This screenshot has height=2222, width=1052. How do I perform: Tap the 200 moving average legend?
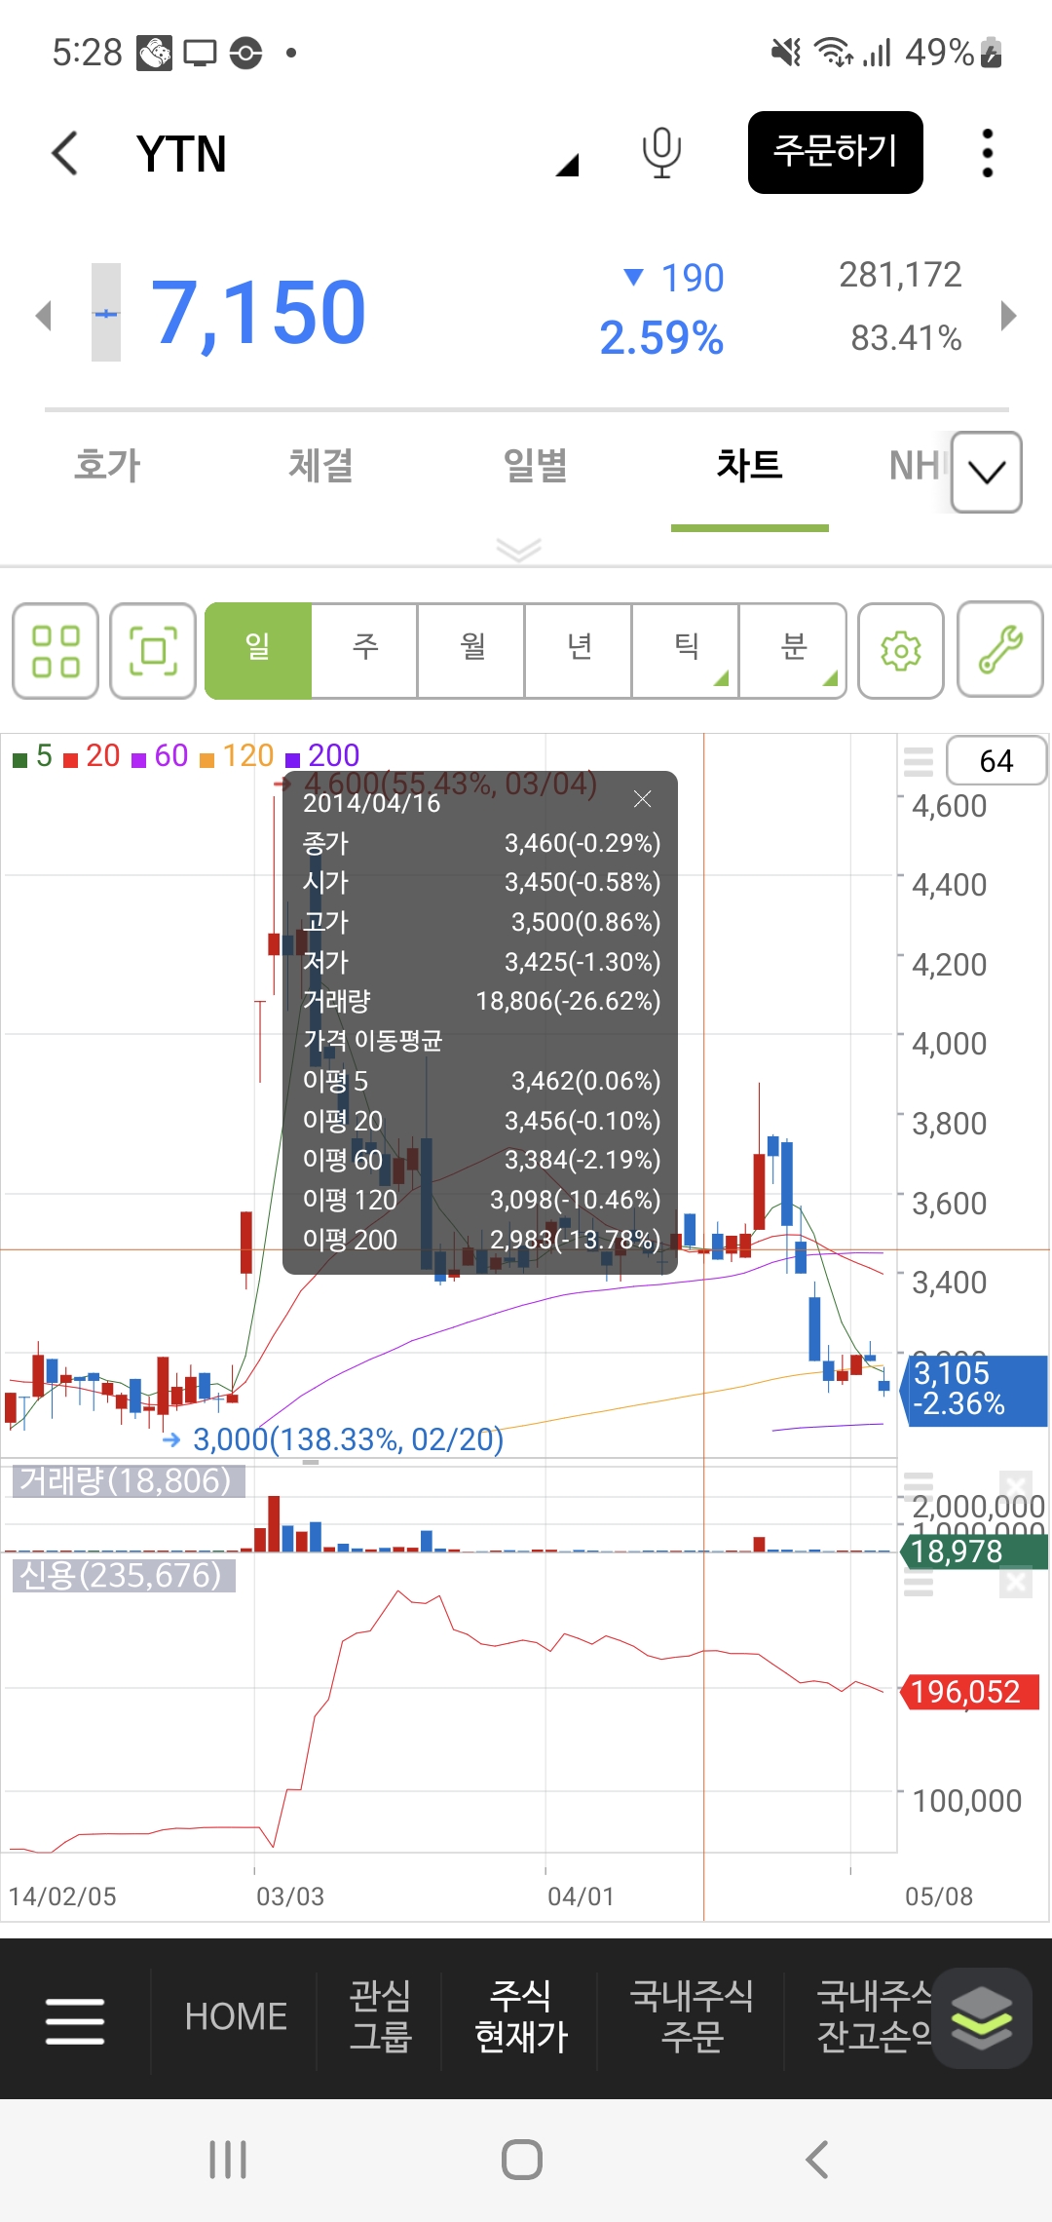point(323,756)
